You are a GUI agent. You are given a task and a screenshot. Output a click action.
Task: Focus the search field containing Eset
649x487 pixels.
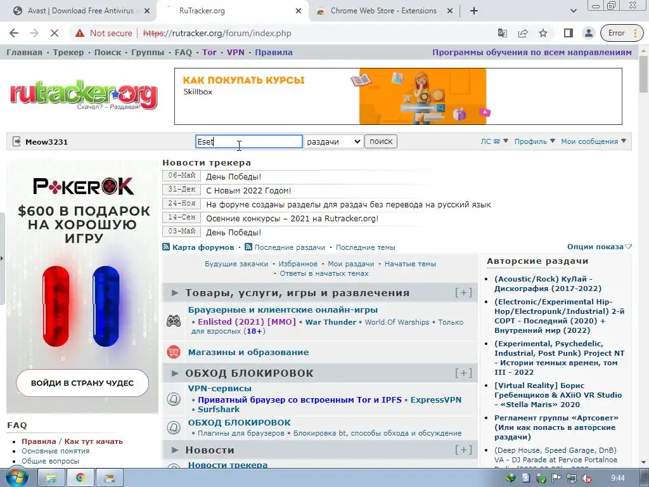point(248,141)
